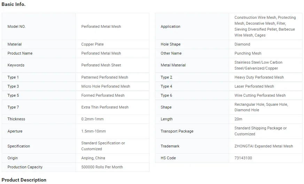The width and height of the screenshot is (304, 184).
Task: Select the 1.5mm-10mm aperture value
Action: 93,131
